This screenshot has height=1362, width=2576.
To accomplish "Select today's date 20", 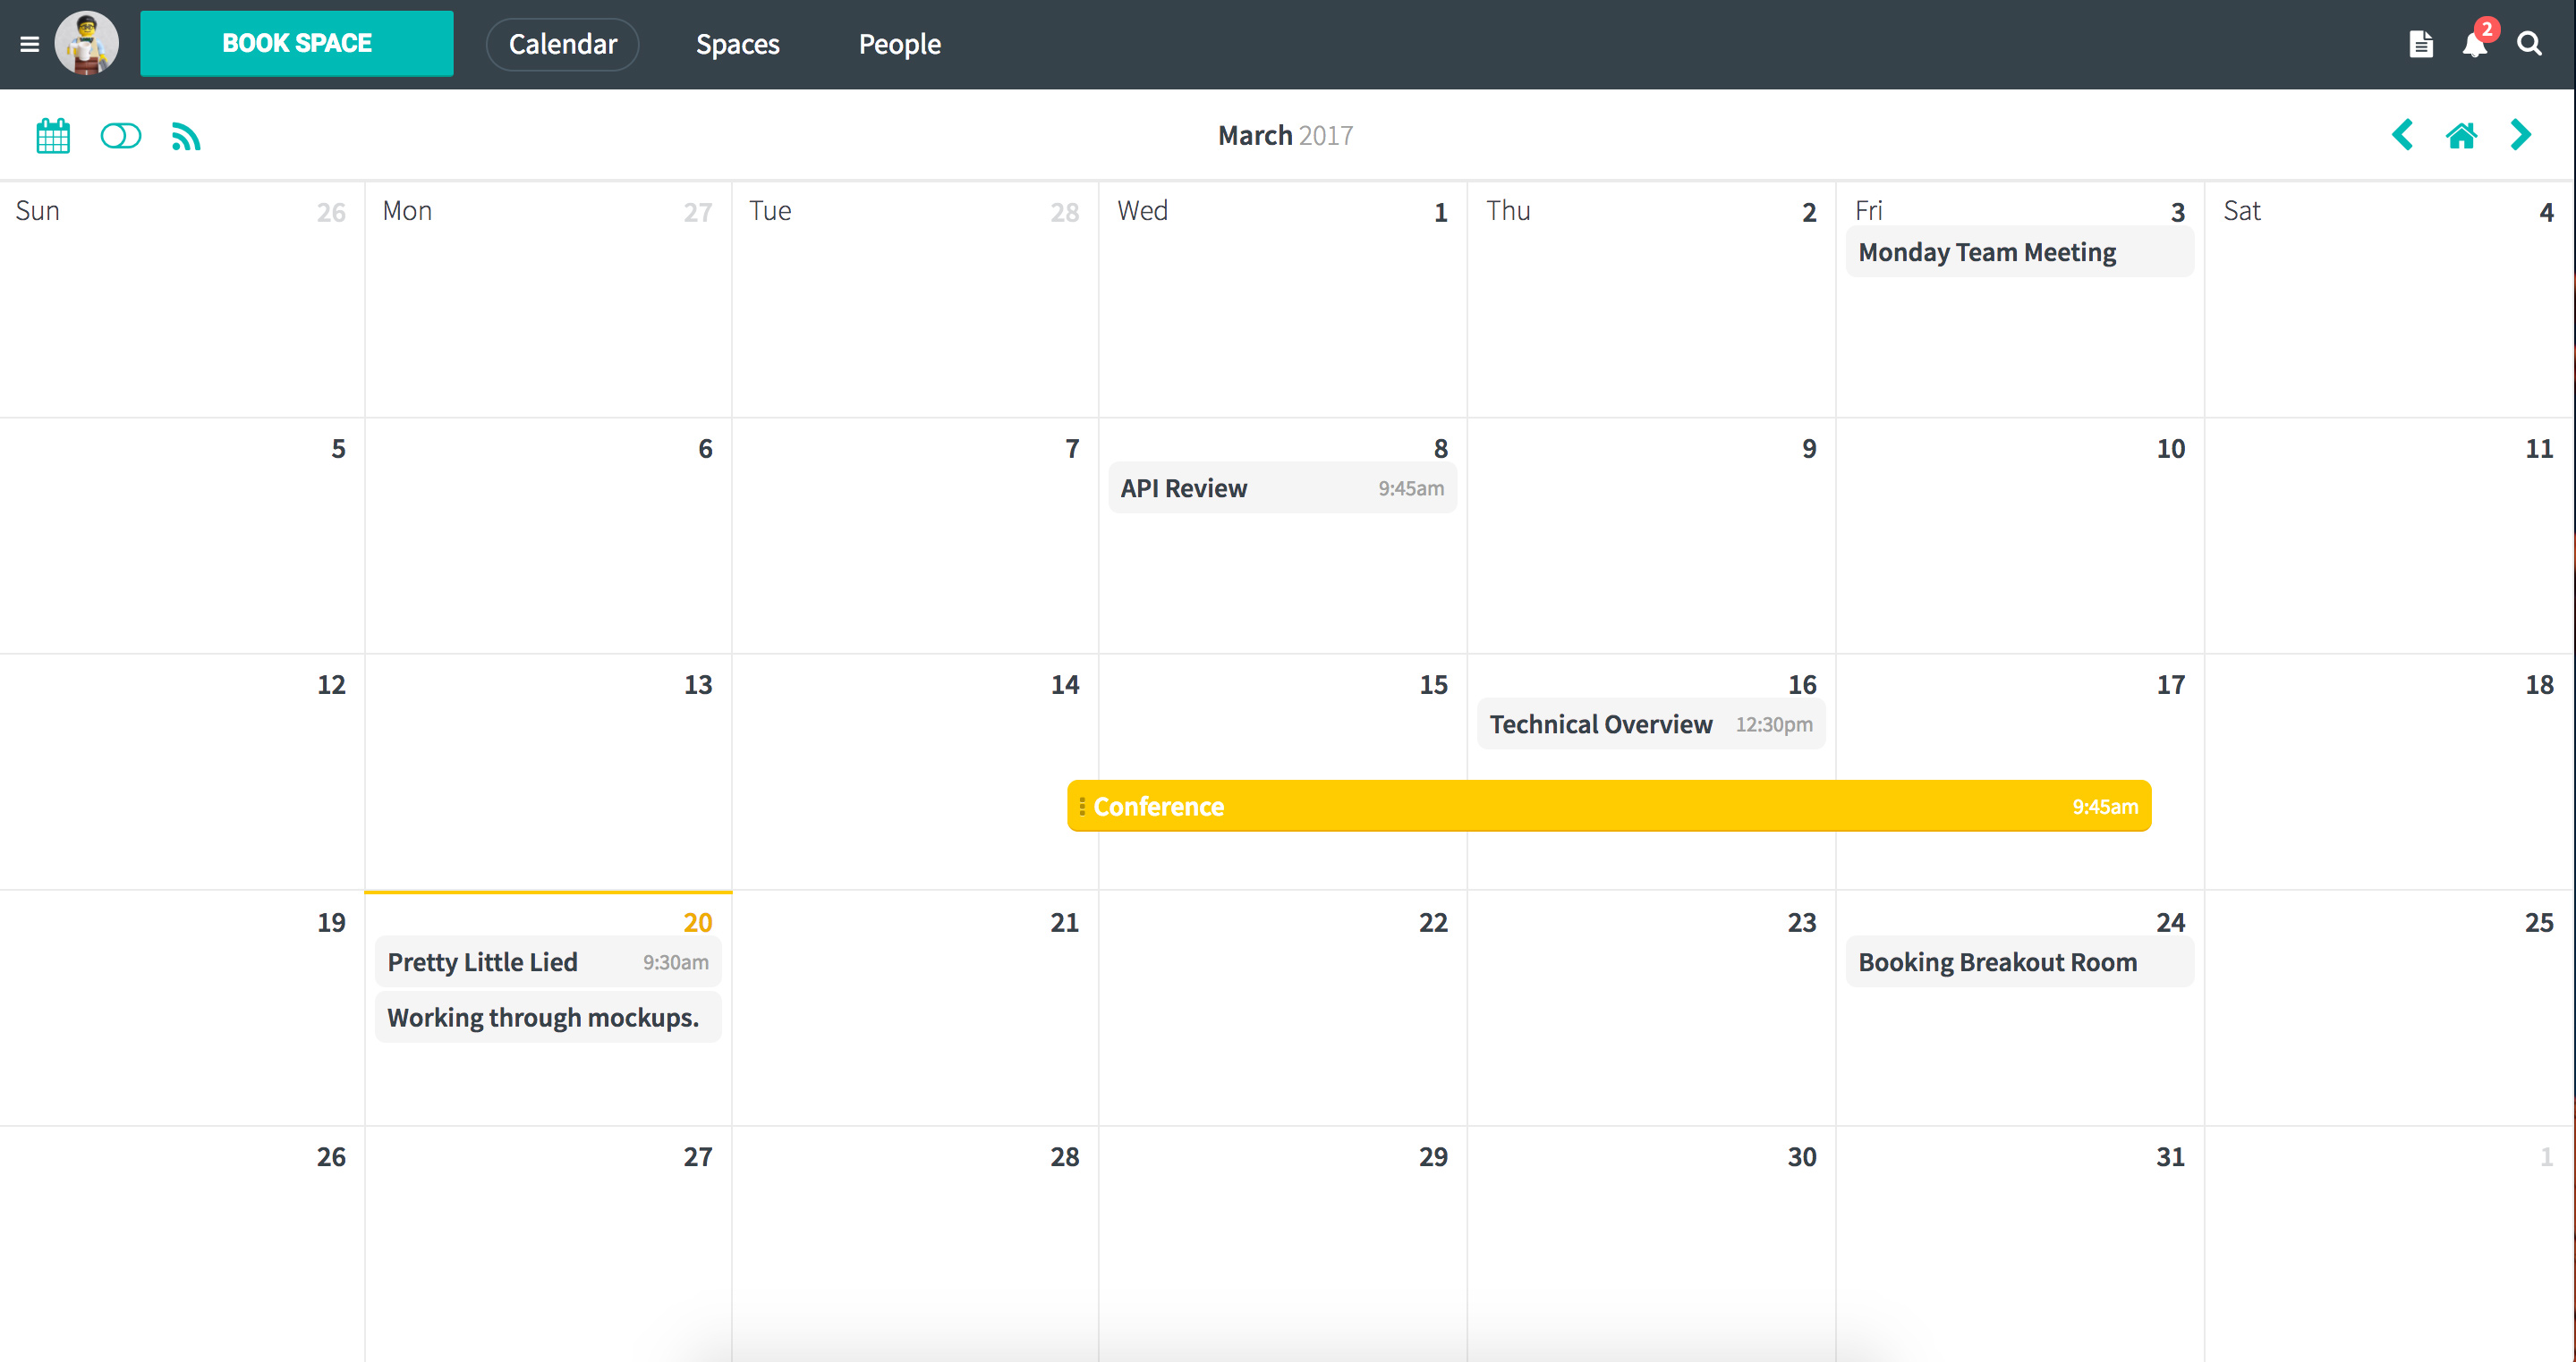I will point(697,921).
